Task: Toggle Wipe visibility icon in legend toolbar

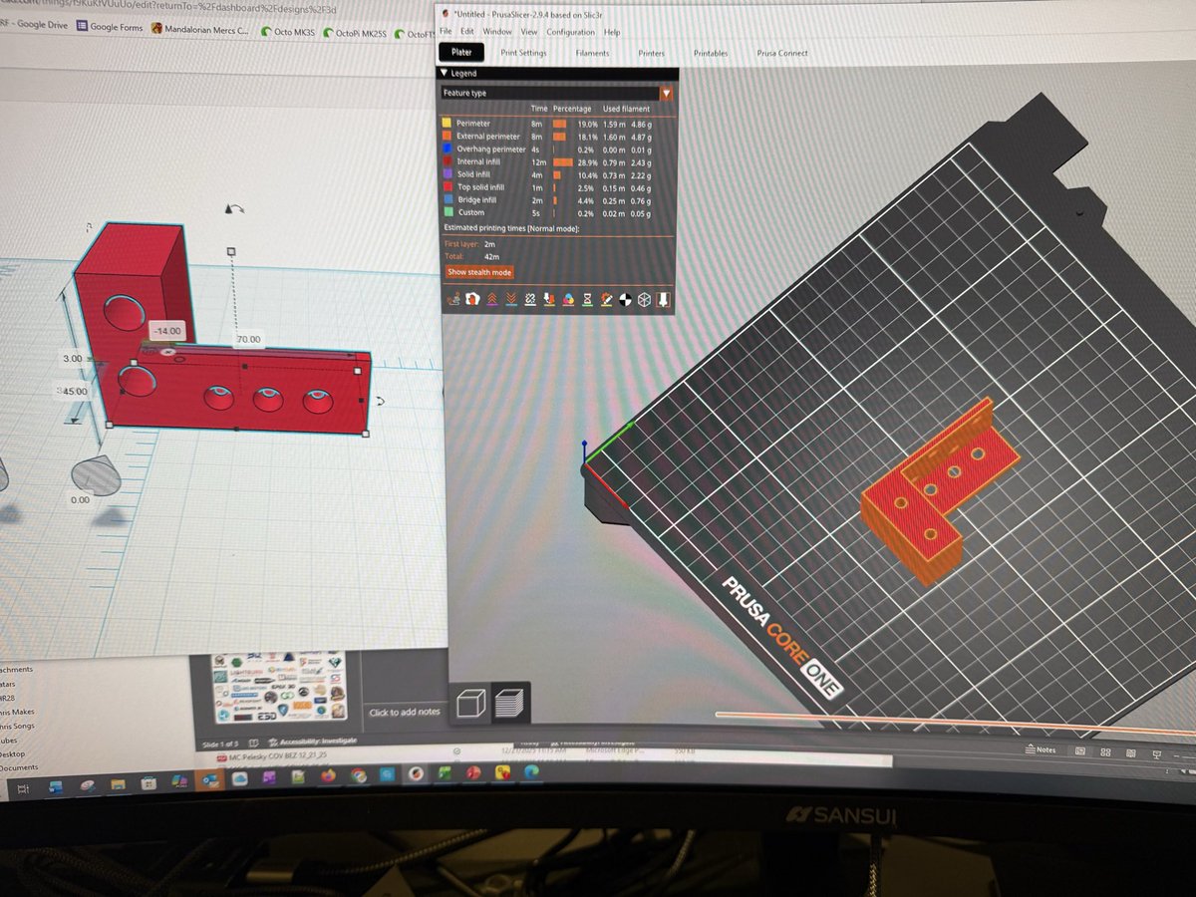Action: pyautogui.click(x=472, y=299)
